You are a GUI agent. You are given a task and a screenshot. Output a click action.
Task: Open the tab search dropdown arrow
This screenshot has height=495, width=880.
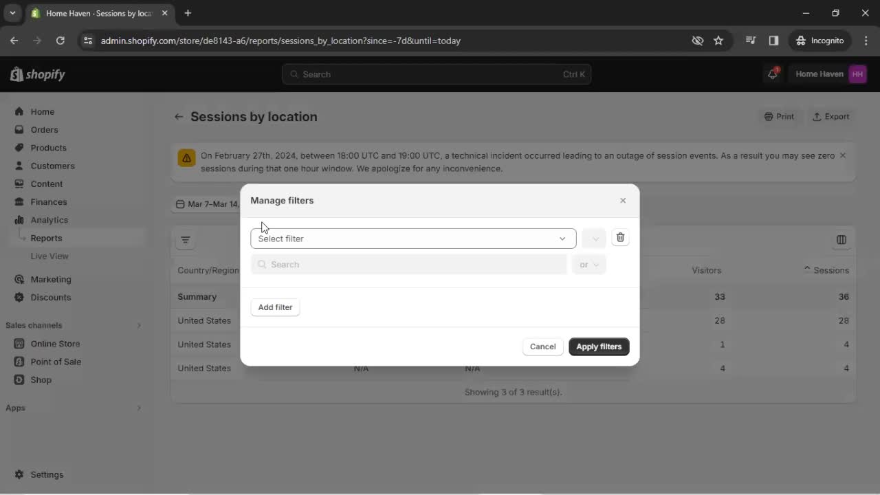coord(12,13)
